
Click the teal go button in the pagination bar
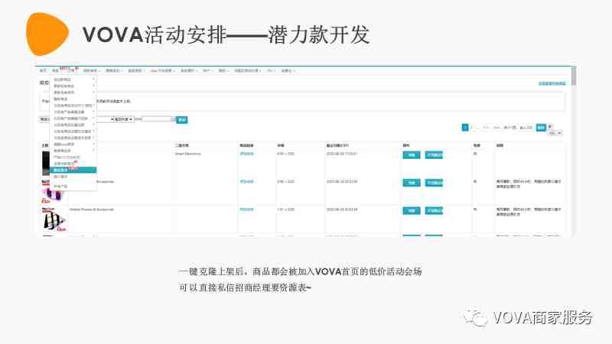point(541,128)
